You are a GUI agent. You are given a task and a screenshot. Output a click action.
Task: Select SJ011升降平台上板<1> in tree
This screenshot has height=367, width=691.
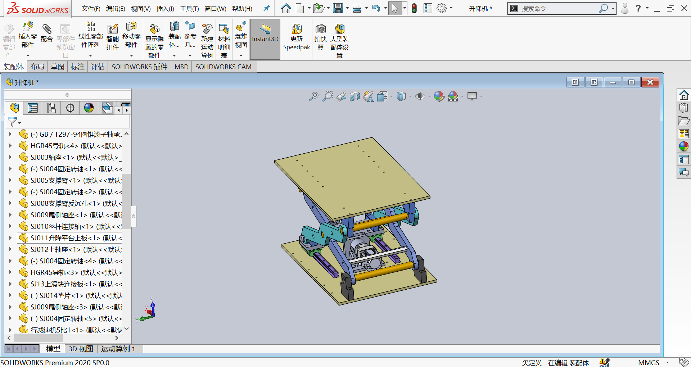click(70, 238)
